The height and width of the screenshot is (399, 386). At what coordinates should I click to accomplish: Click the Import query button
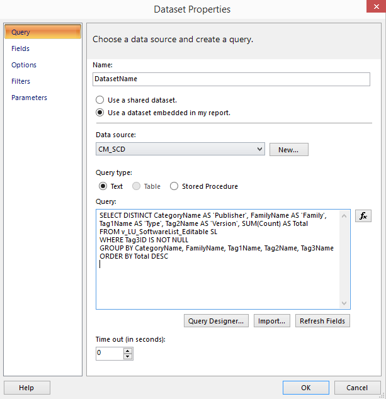pos(272,320)
